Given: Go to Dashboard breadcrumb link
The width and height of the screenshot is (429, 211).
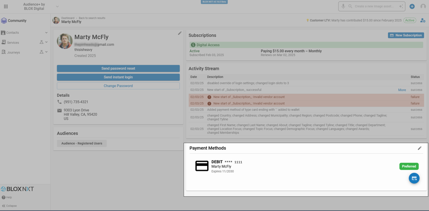Looking at the screenshot, I should (68, 18).
